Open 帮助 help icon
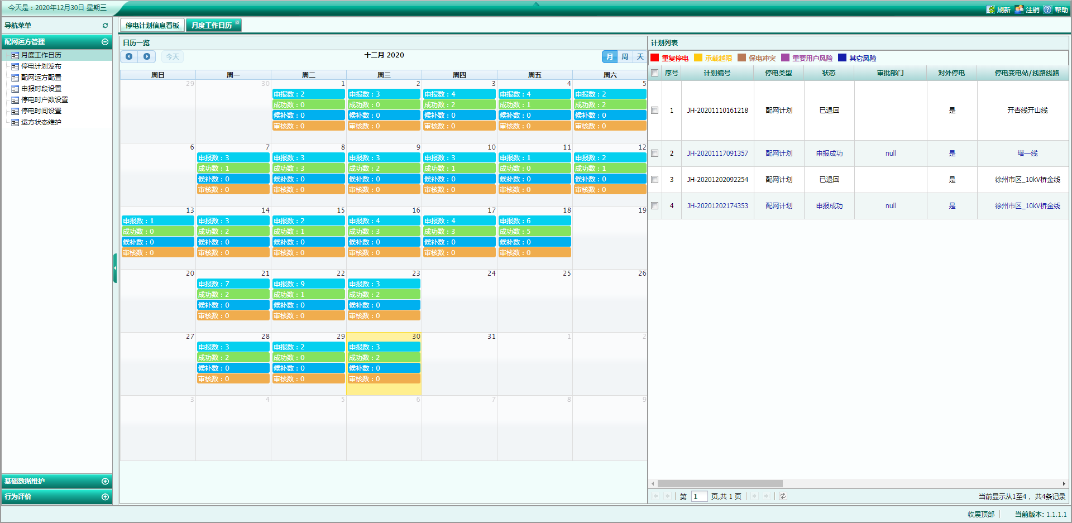This screenshot has width=1072, height=523. [1047, 9]
